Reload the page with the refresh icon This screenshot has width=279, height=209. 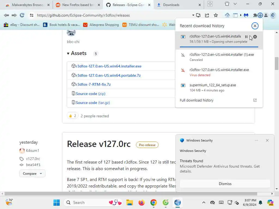point(22,15)
